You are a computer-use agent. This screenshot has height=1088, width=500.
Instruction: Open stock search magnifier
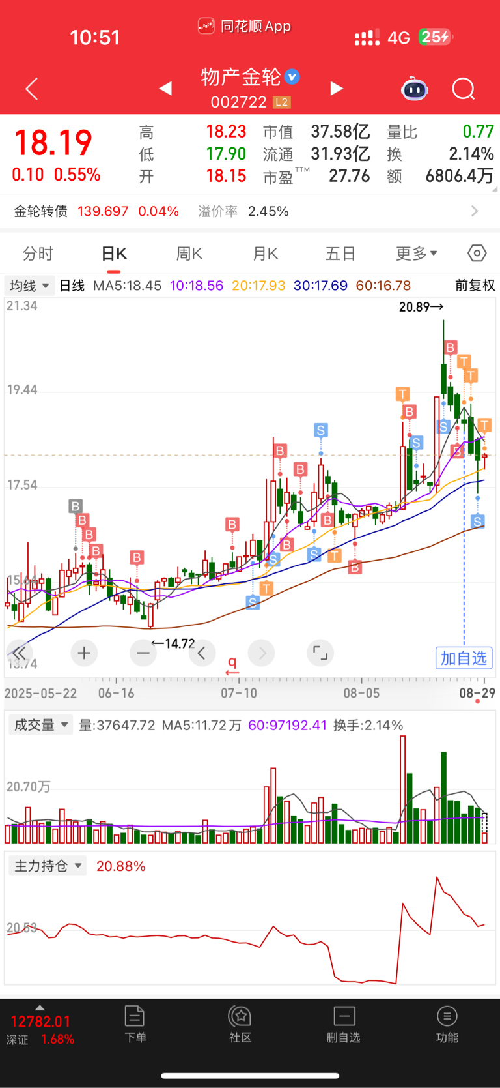464,89
